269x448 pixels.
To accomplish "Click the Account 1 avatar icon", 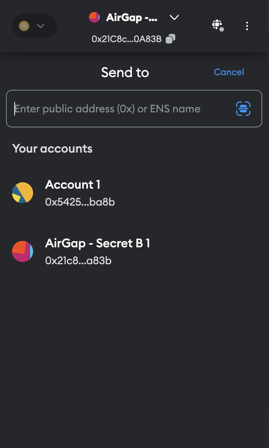I will point(23,193).
